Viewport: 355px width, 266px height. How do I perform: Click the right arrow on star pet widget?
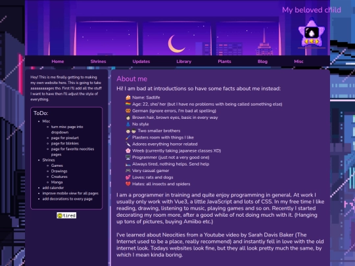pyautogui.click(x=317, y=41)
